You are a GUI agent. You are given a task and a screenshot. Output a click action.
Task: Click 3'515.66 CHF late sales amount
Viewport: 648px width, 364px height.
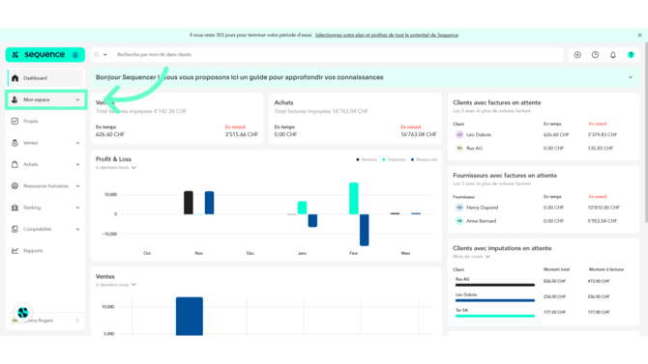point(242,134)
